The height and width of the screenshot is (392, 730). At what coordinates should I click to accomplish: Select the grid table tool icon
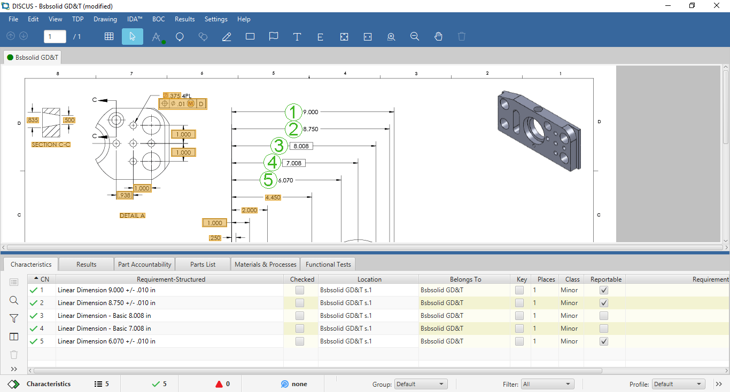[109, 36]
